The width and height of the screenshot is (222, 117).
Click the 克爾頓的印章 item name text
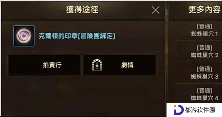pos(58,36)
